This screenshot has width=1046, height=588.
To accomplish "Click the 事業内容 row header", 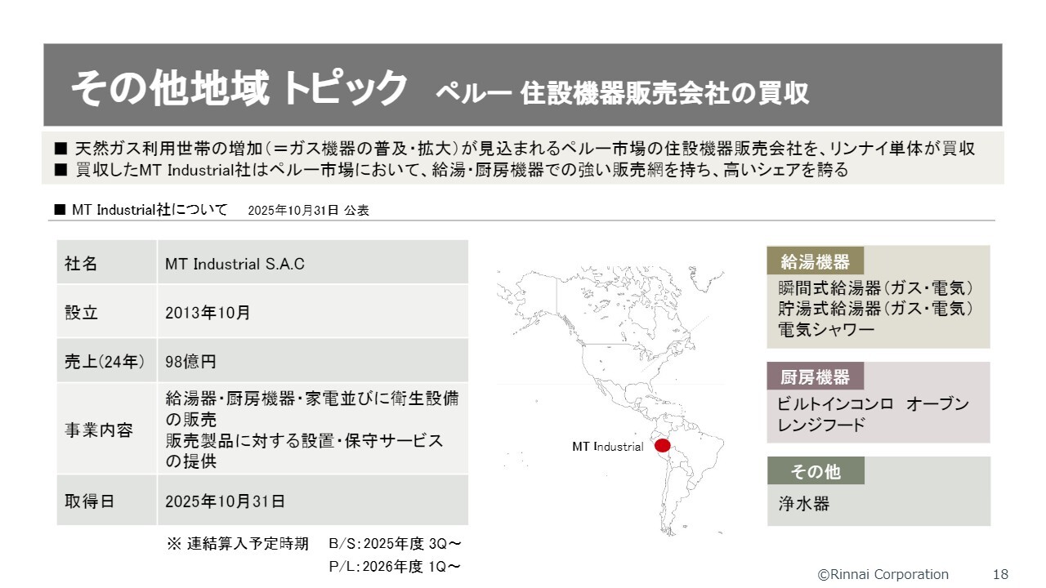I will [98, 430].
